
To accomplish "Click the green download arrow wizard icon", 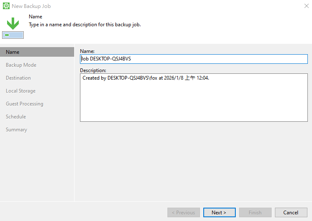I will 13,28.
